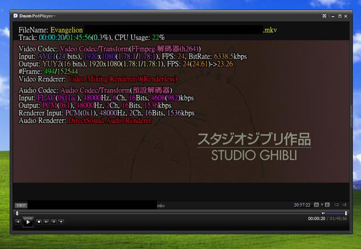Click the clock reading 20:57:22
Image resolution: width=361 pixels, height=249 pixels.
point(302,205)
